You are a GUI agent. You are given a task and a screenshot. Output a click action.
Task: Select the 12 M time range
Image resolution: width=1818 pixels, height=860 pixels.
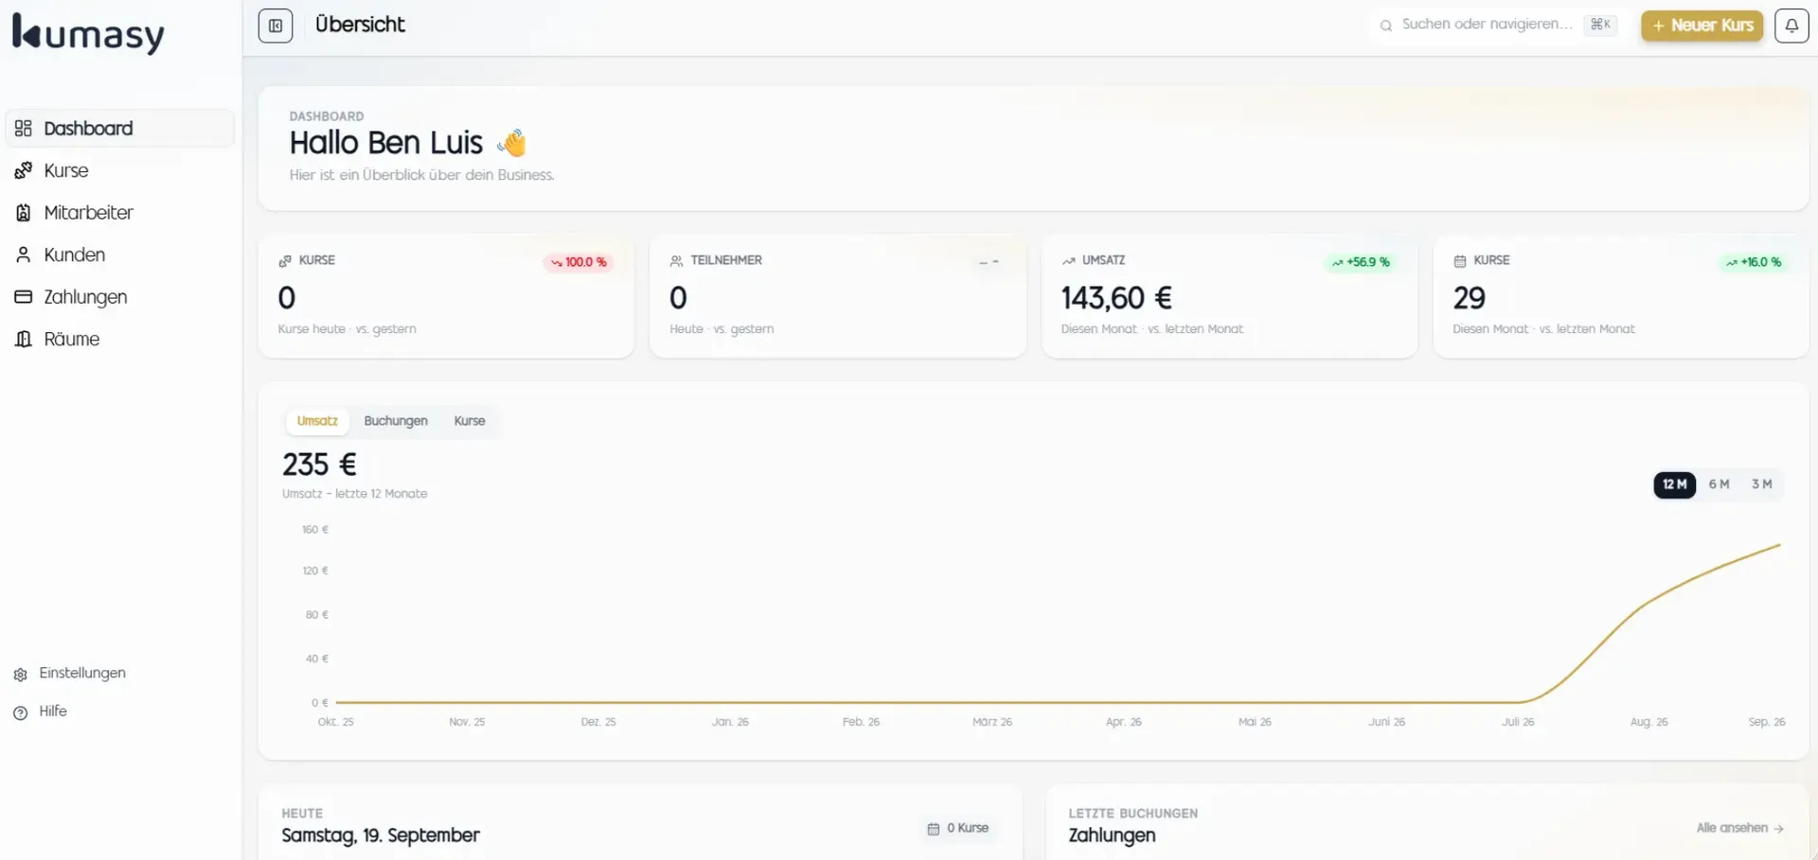click(1674, 484)
